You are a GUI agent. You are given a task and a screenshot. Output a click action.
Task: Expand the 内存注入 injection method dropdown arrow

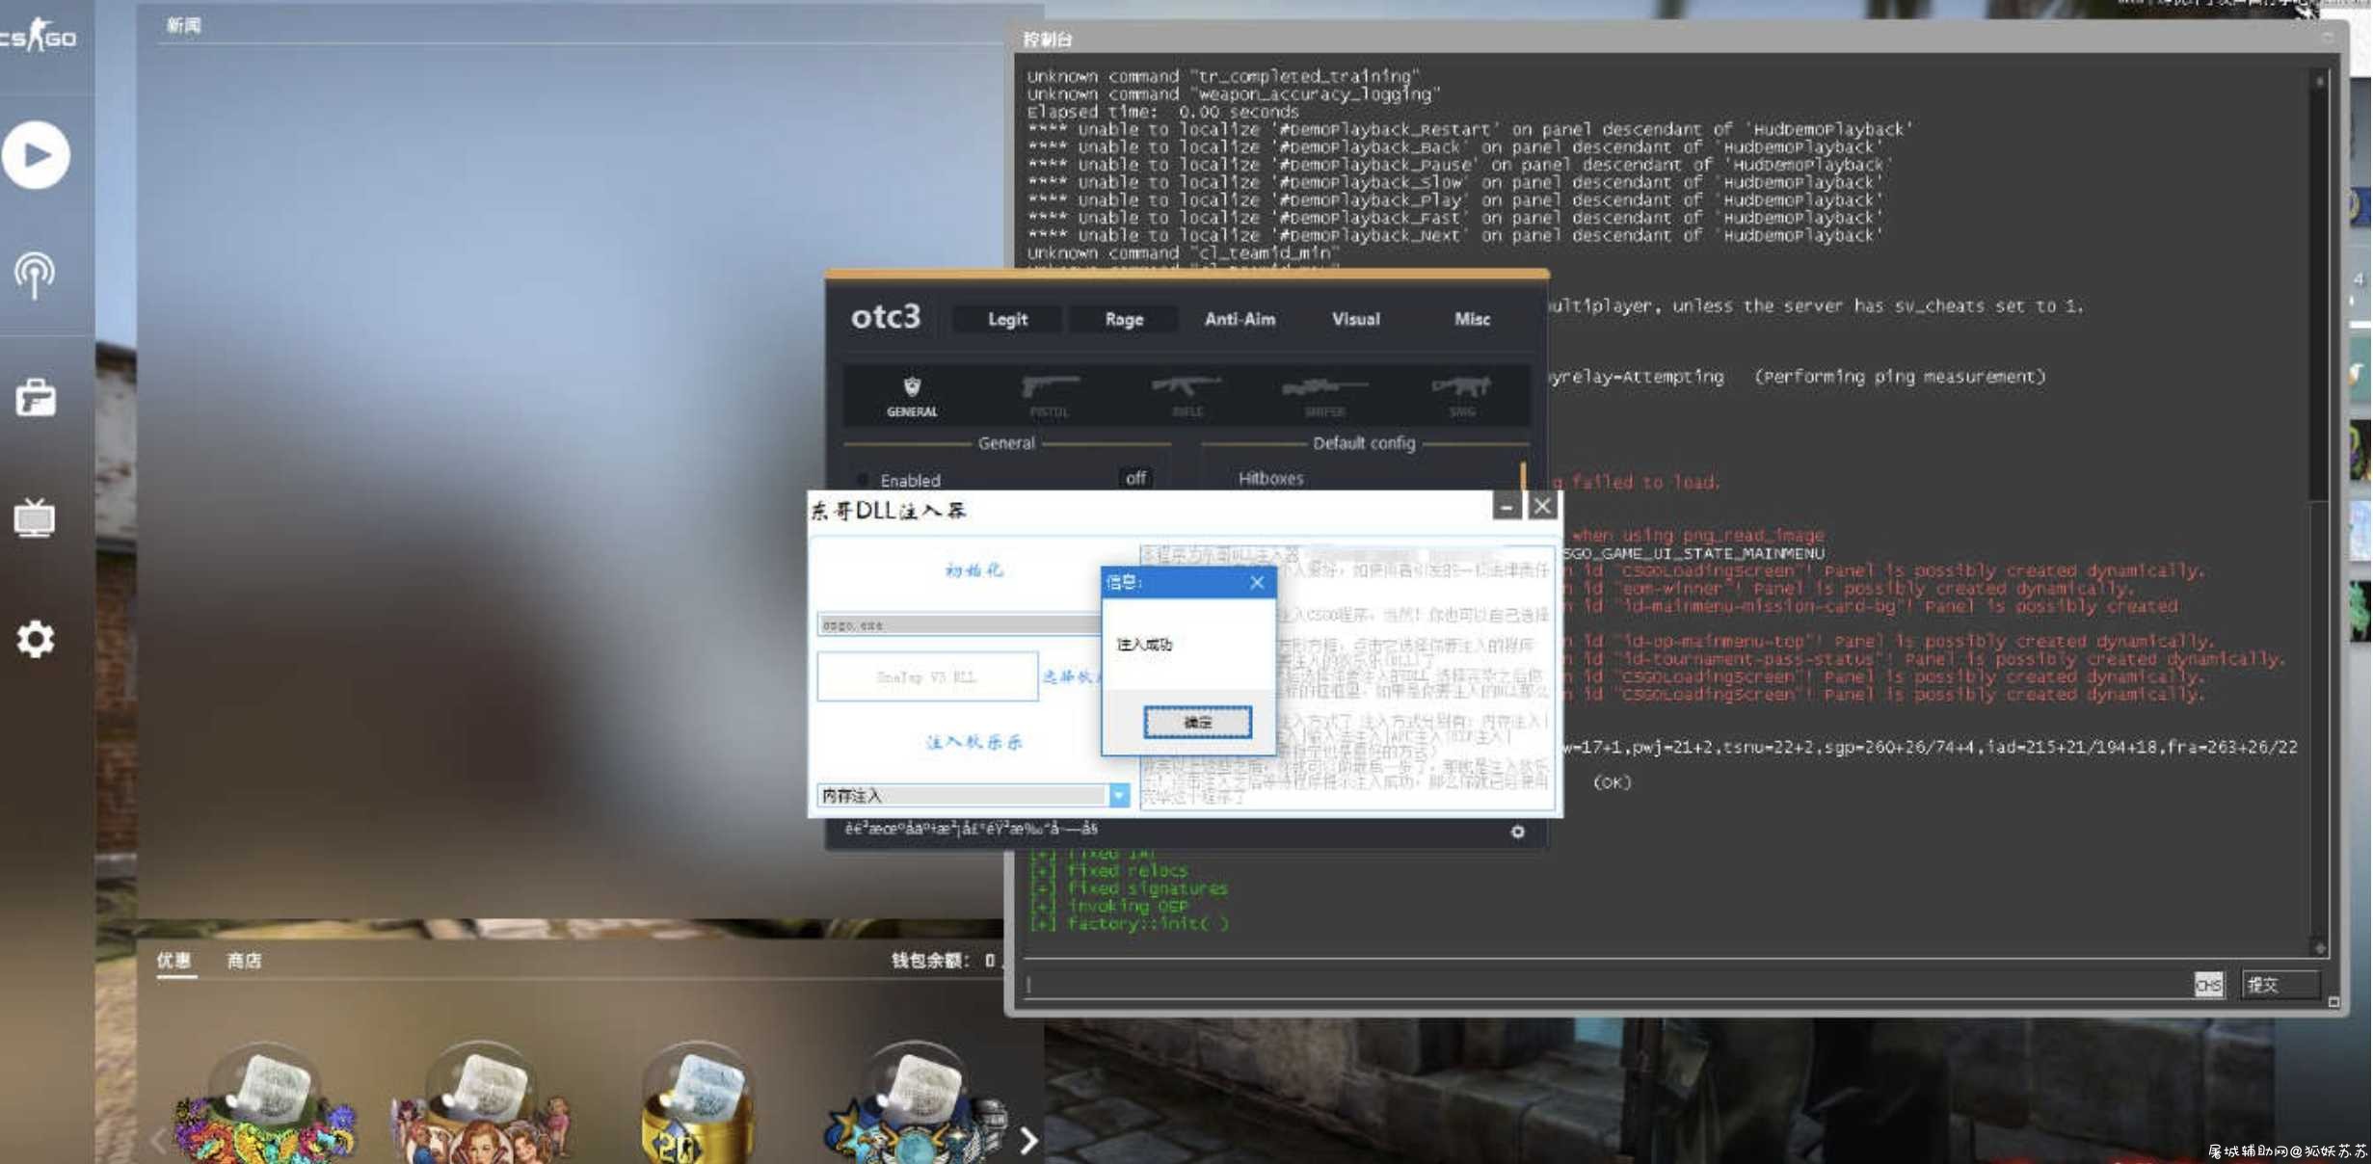coord(1118,795)
